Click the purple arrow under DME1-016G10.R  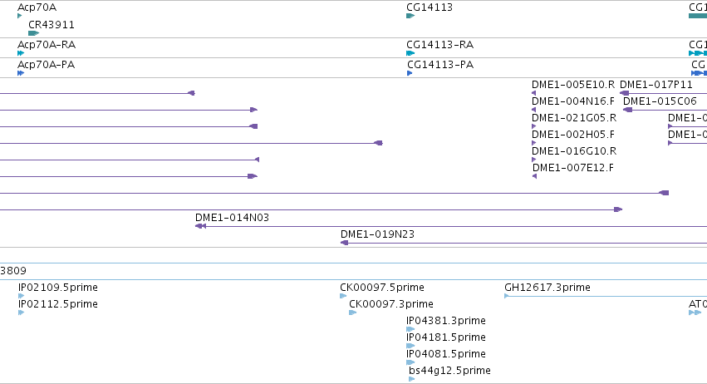(534, 160)
